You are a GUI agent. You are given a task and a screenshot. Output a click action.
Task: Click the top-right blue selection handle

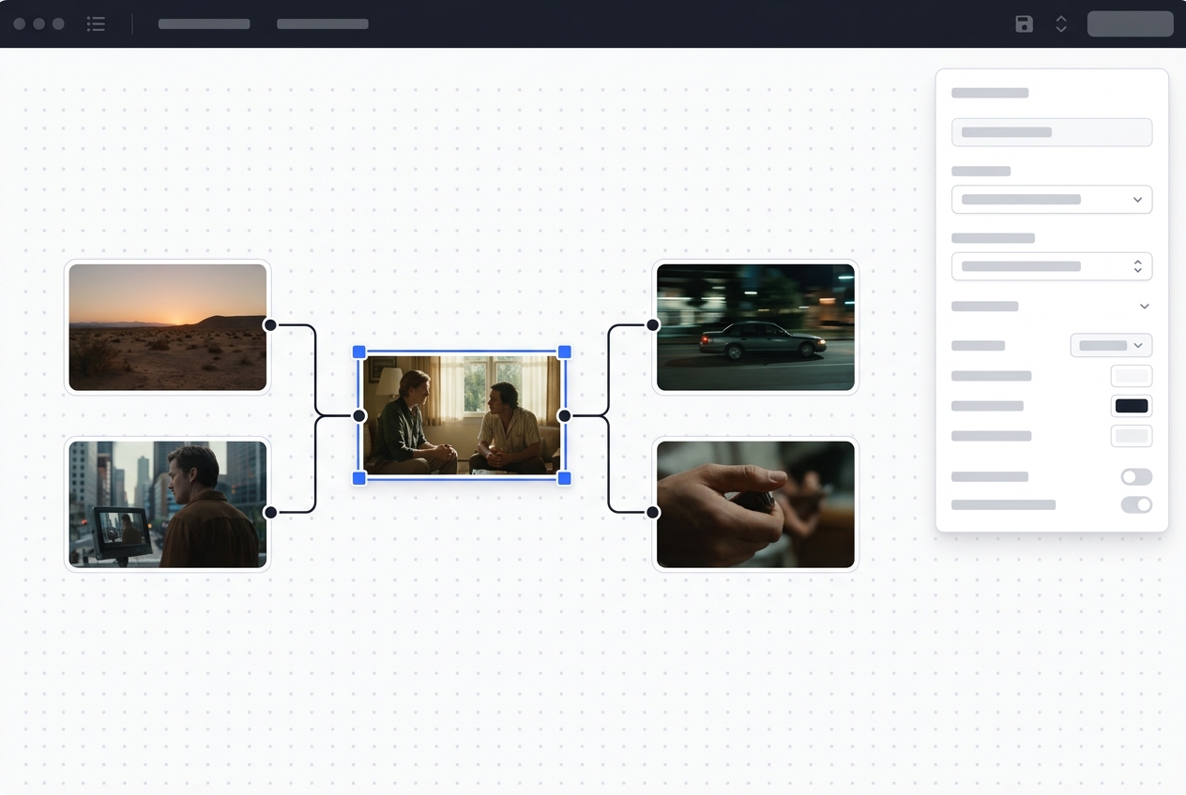tap(565, 352)
